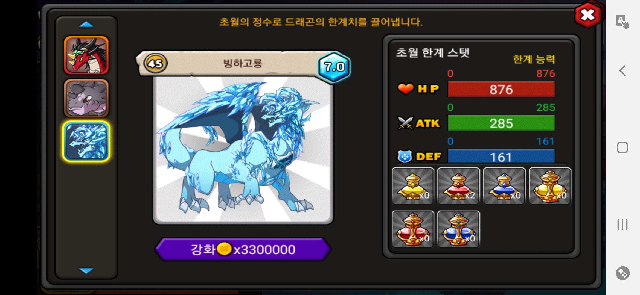Move dragon list up with blue arrow
Image resolution: width=640 pixels, height=295 pixels.
pos(86,25)
